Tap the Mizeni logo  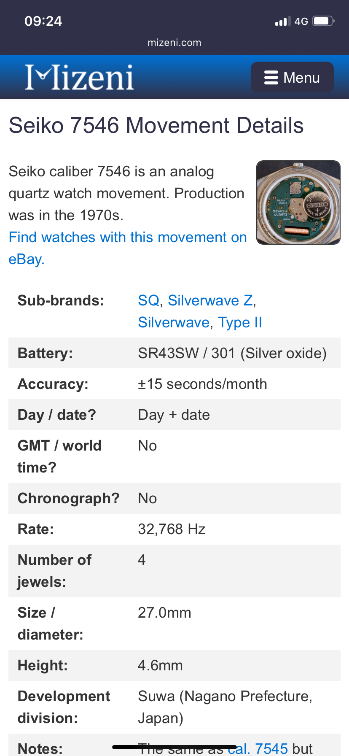pos(79,77)
